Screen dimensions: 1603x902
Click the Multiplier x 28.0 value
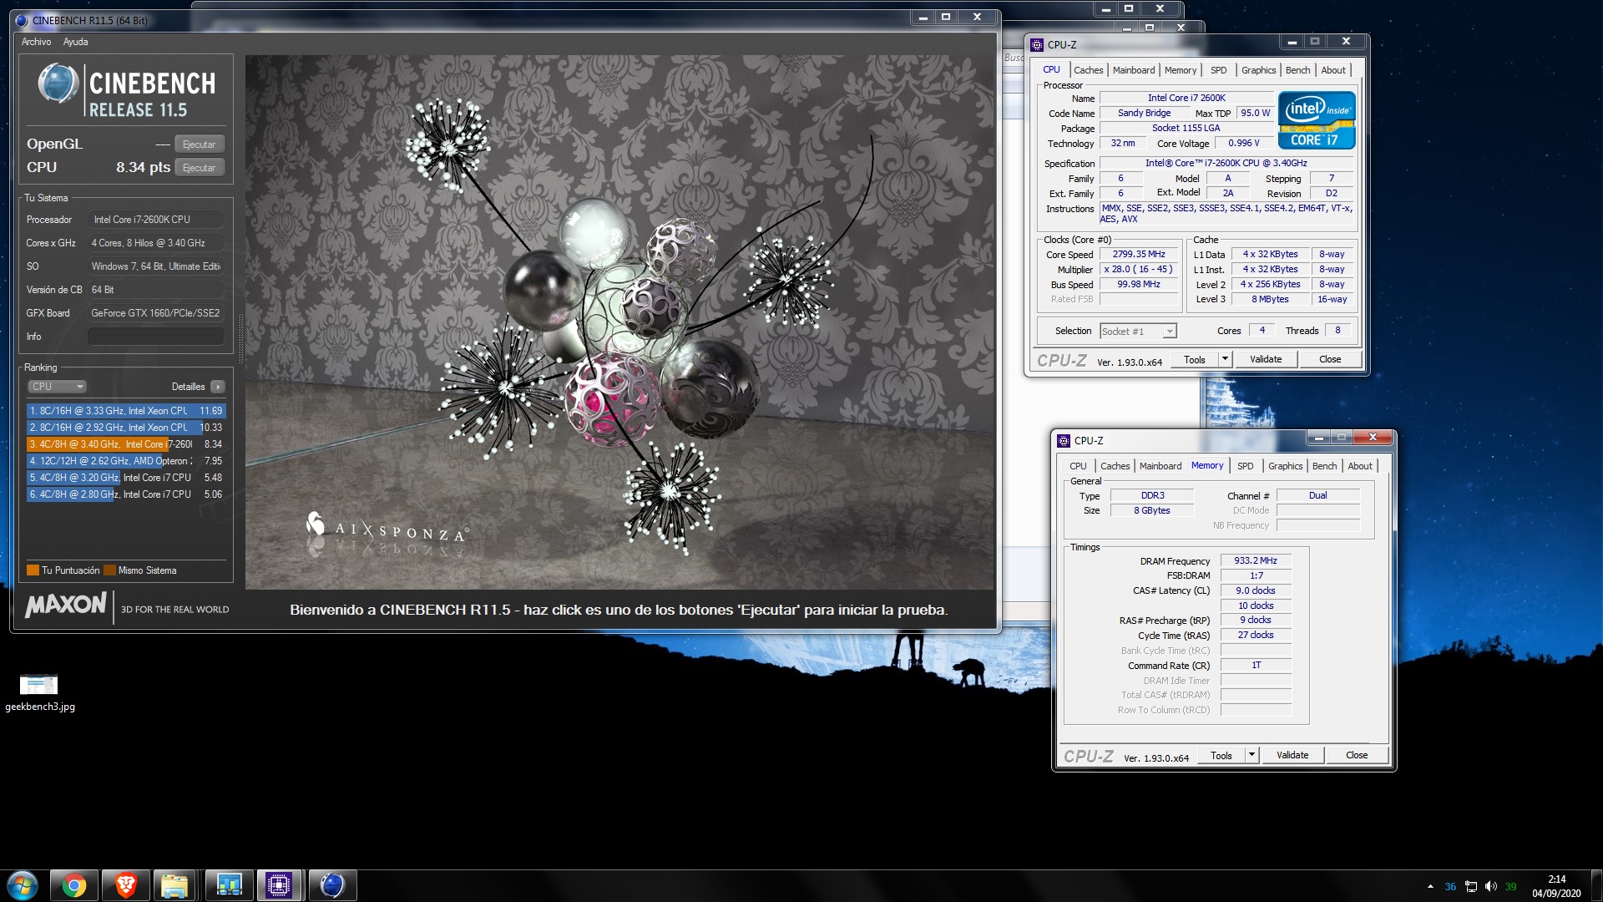click(x=1139, y=270)
